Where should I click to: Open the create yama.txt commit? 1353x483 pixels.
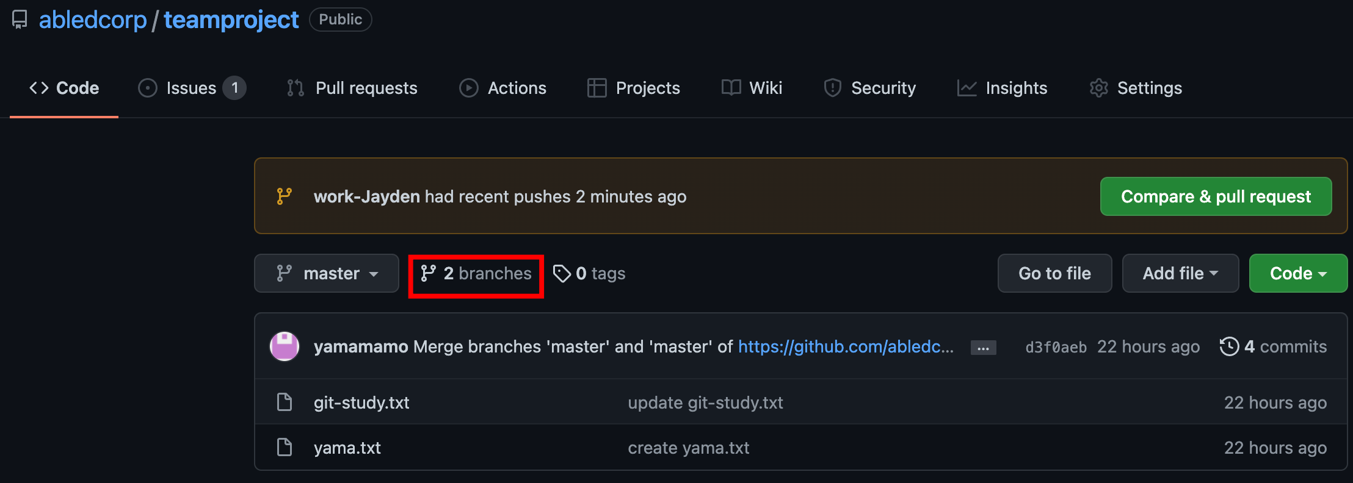tap(688, 448)
